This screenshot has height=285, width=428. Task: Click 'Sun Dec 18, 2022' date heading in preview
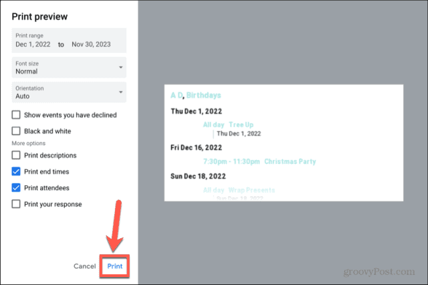pos(198,177)
